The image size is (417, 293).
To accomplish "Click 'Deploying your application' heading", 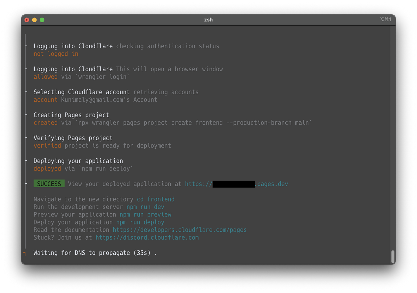I will pos(78,161).
